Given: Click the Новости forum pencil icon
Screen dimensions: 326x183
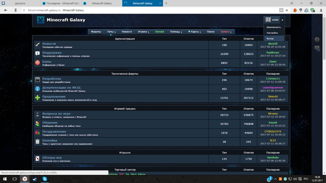Looking at the screenshot, I should pos(37,45).
